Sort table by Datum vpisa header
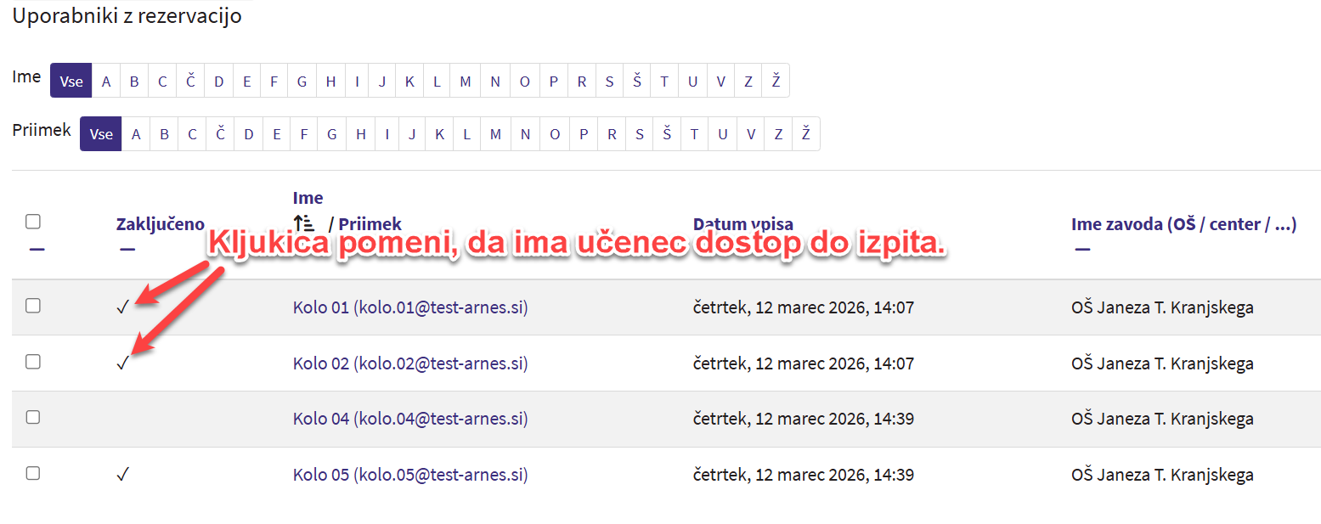This screenshot has height=524, width=1321. 742,224
